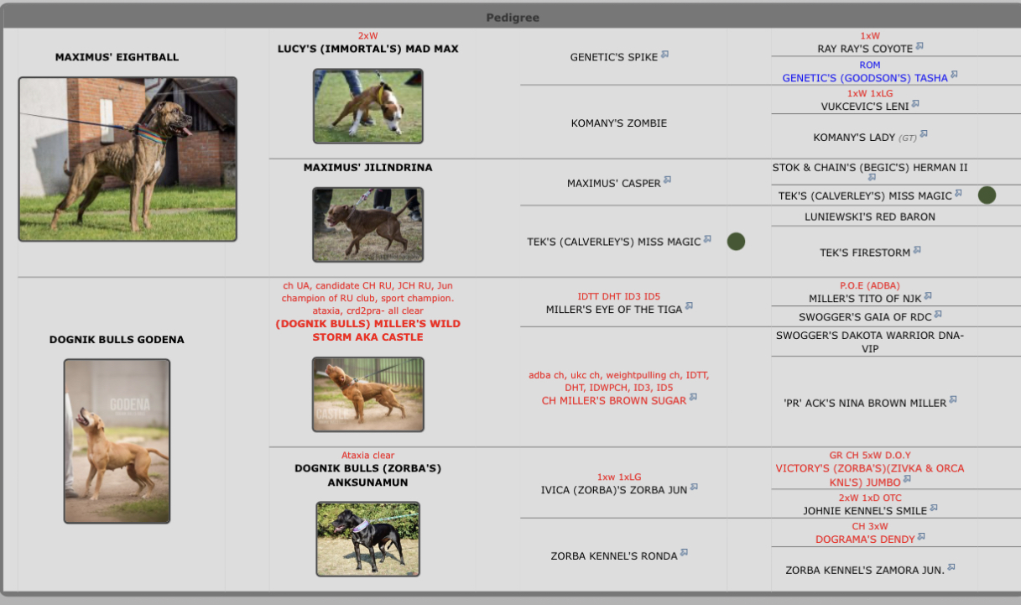Open the DOGRAMA'S DENDY name link
The width and height of the screenshot is (1021, 605).
click(865, 540)
